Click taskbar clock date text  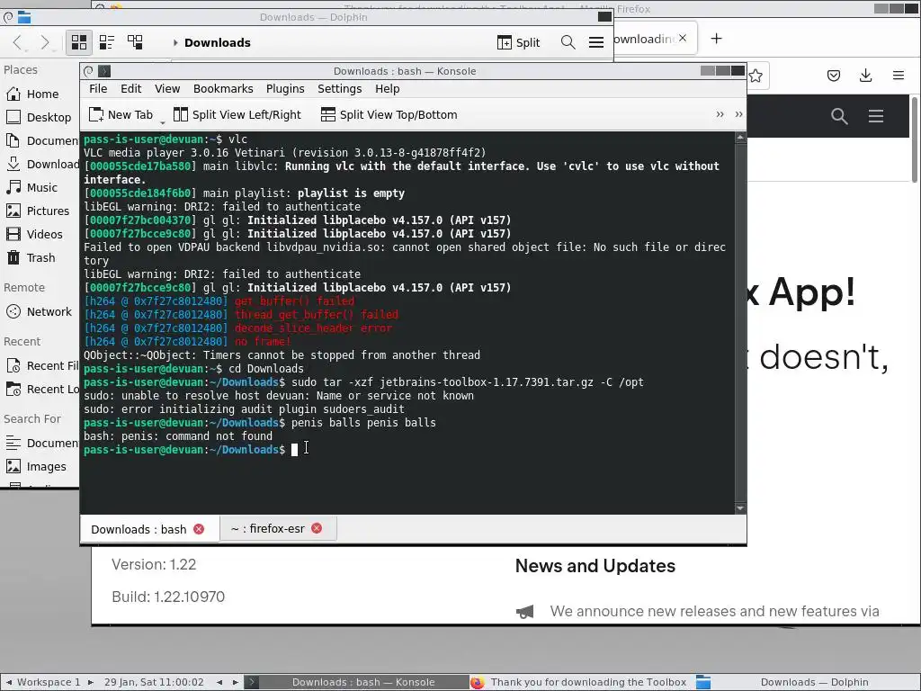(154, 682)
